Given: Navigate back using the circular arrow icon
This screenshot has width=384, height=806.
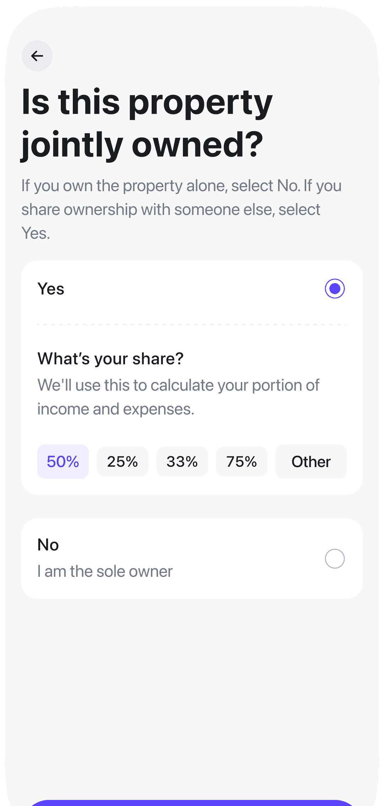Looking at the screenshot, I should [x=37, y=55].
